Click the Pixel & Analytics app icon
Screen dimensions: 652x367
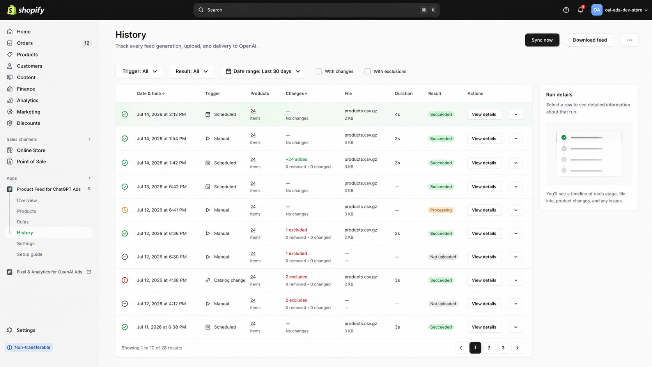pos(10,272)
